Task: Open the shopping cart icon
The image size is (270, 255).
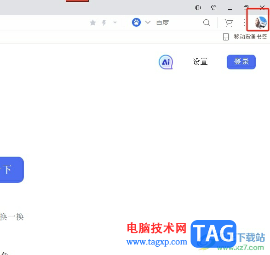Action: coord(228,23)
